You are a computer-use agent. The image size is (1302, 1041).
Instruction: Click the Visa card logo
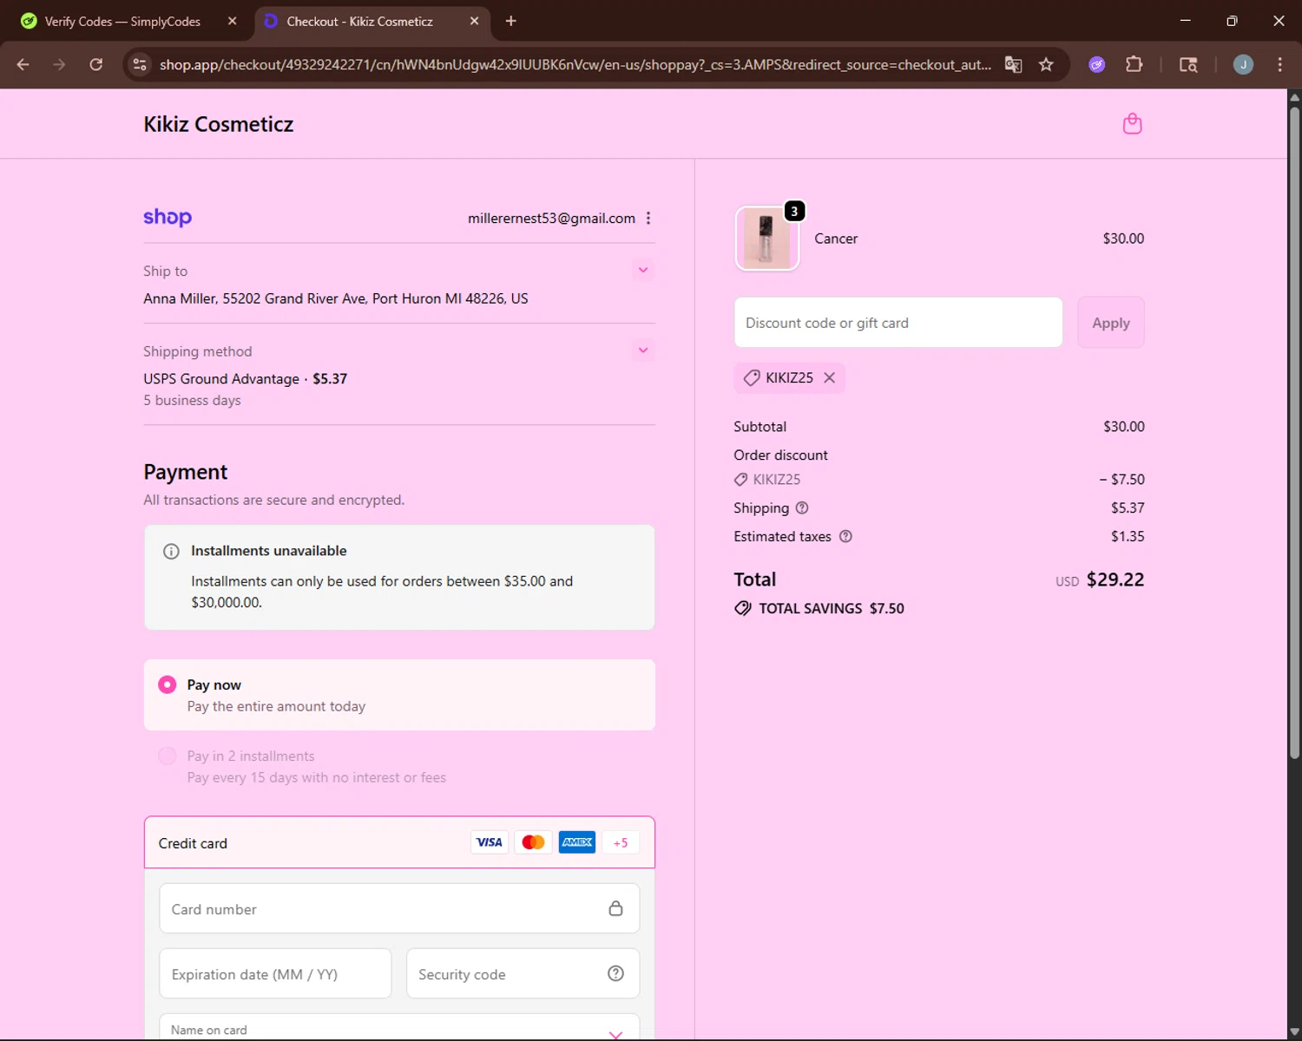tap(490, 842)
